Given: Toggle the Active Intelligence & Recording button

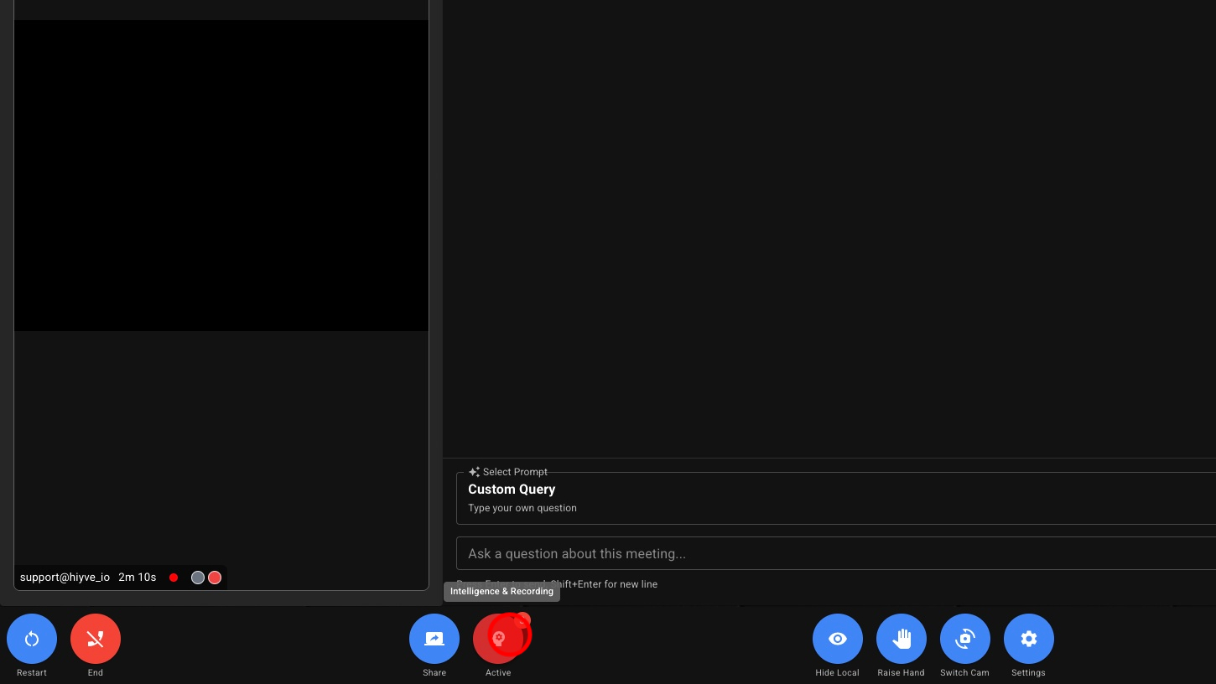Looking at the screenshot, I should click(498, 639).
